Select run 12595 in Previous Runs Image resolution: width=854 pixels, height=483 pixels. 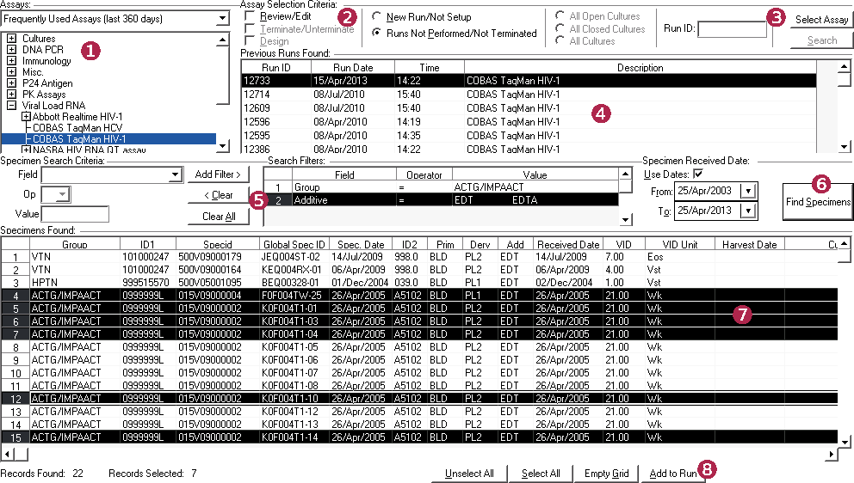[x=529, y=136]
